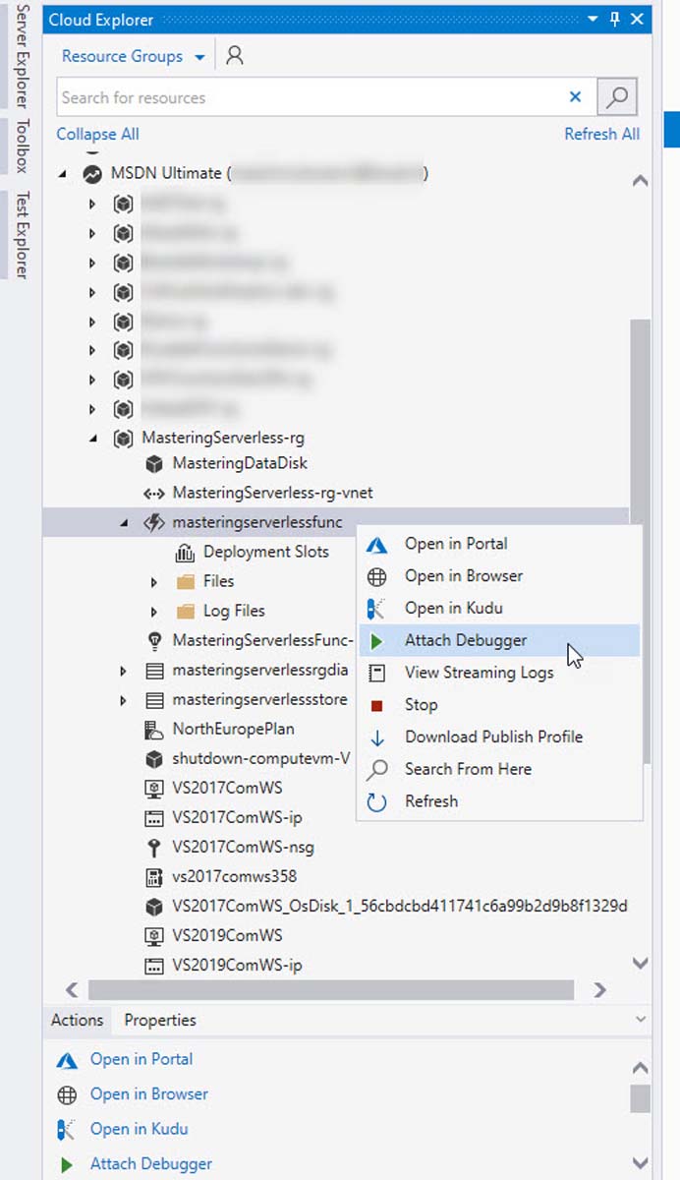Clear the resource search box

click(x=576, y=97)
